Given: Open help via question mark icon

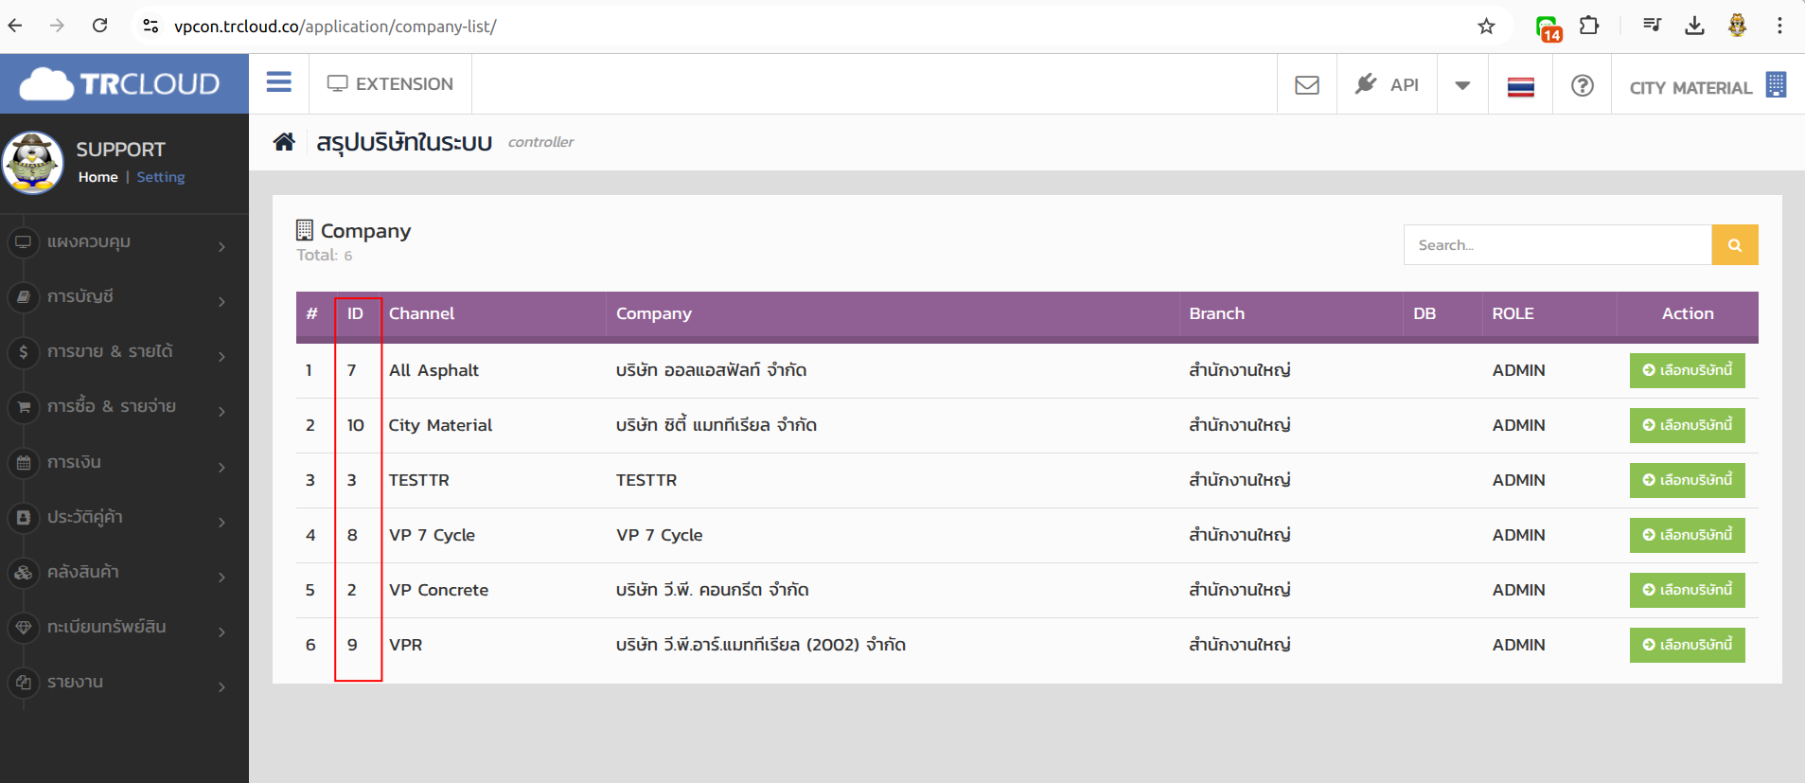Looking at the screenshot, I should coord(1582,85).
